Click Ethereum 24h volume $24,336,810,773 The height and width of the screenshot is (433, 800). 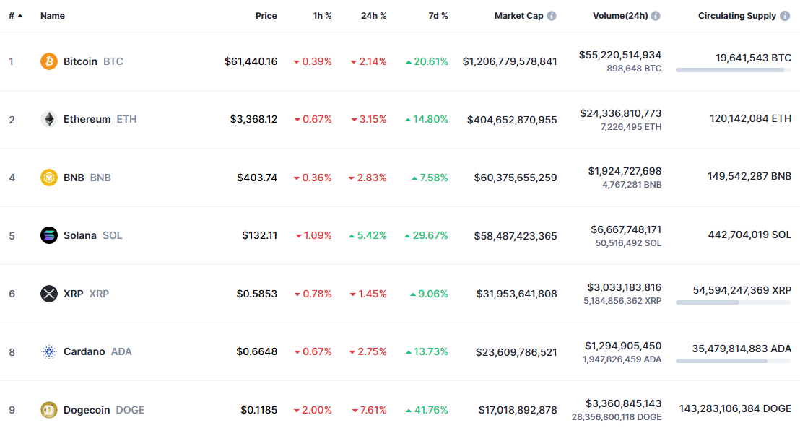pos(620,113)
